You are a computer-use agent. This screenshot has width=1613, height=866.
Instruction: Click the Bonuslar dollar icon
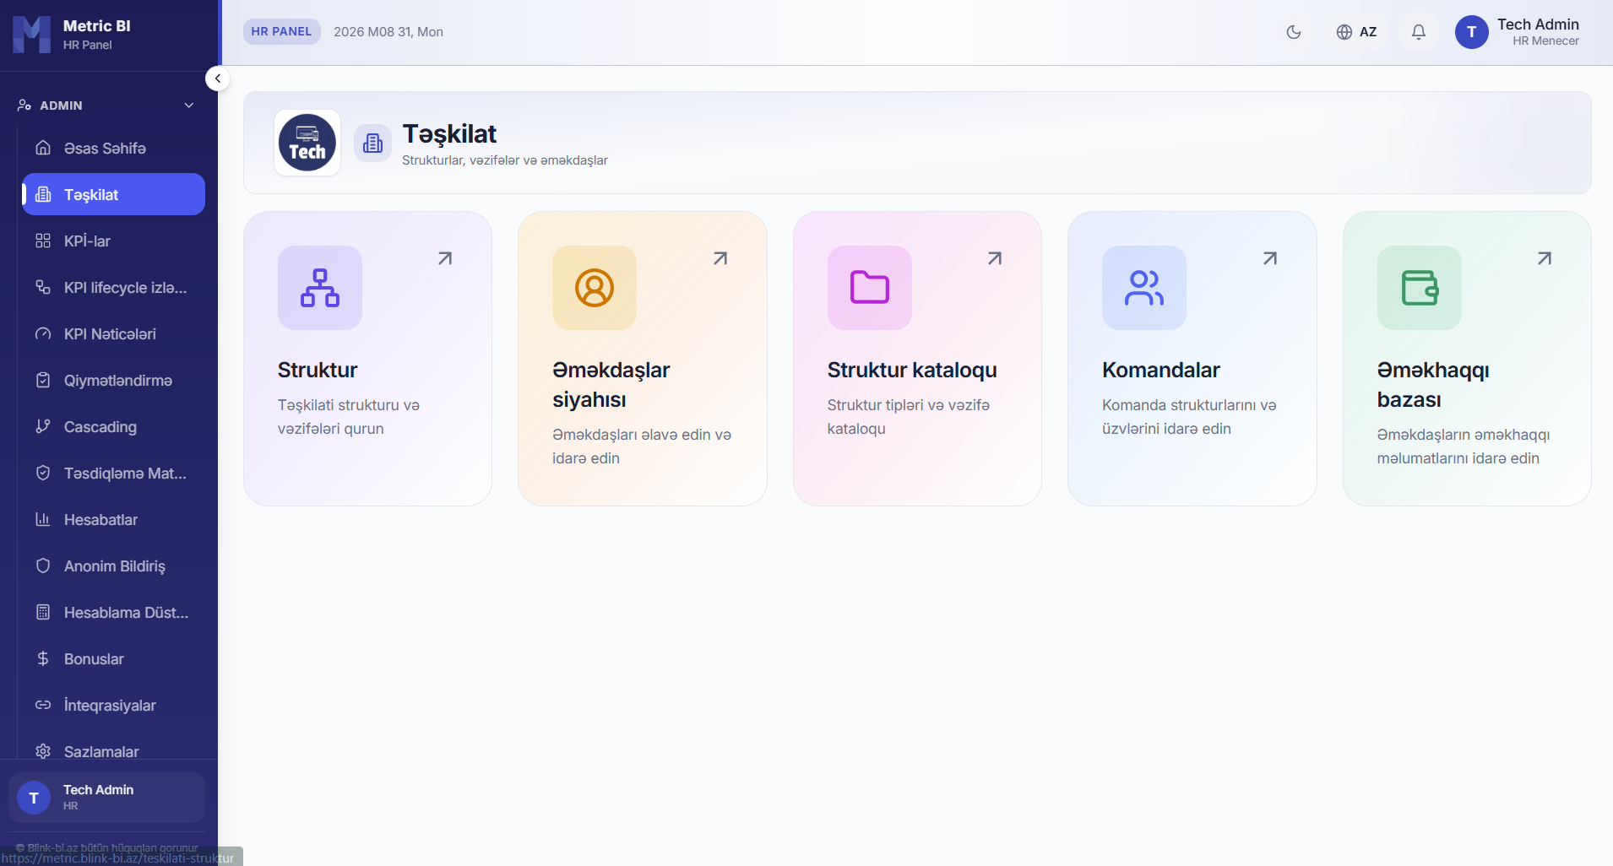43,659
